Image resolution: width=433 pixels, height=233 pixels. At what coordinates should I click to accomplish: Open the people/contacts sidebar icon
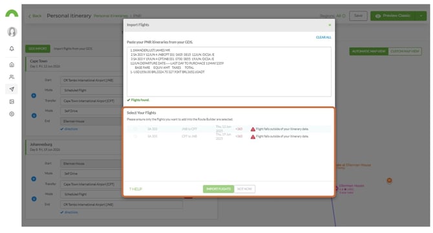12,77
